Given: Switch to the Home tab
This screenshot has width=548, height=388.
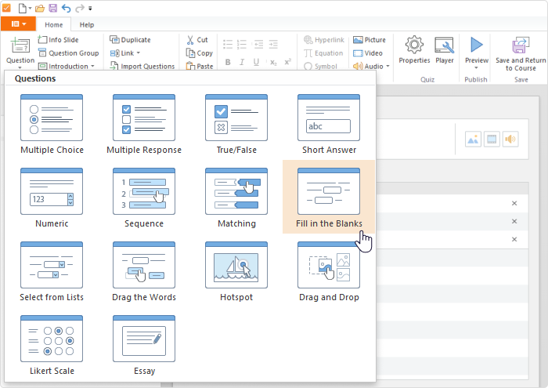Looking at the screenshot, I should click(x=53, y=25).
